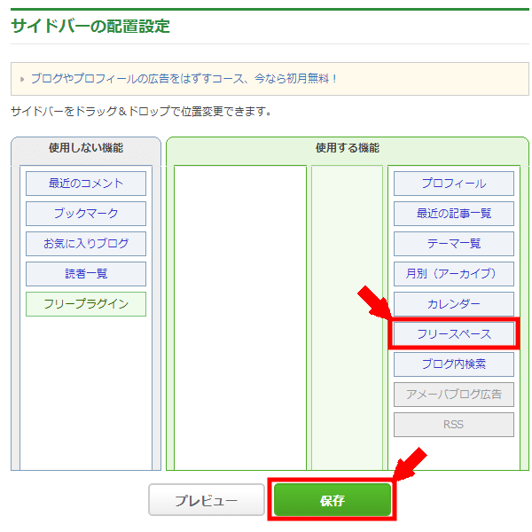Click the RSS module box
This screenshot has height=532, width=532.
pyautogui.click(x=454, y=425)
